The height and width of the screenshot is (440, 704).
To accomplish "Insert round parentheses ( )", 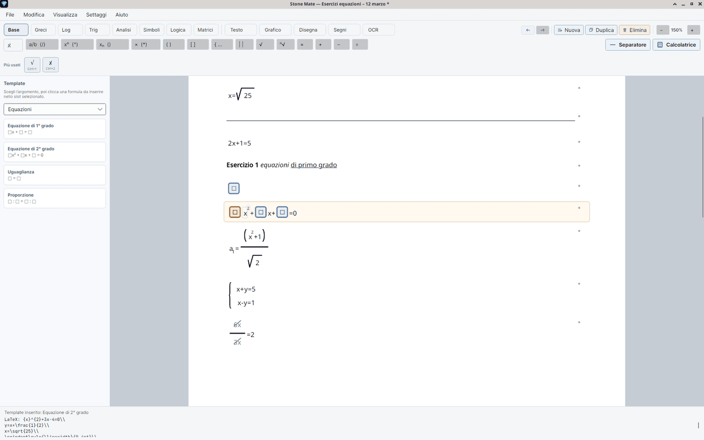I will point(174,45).
